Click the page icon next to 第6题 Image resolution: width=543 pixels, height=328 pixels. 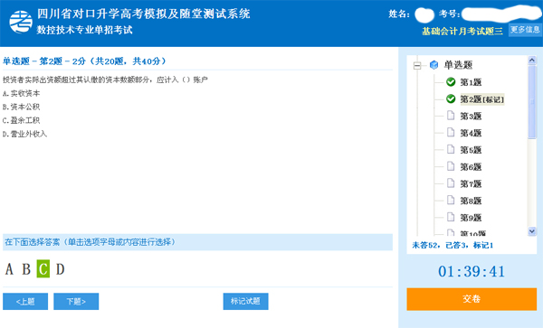coord(451,166)
